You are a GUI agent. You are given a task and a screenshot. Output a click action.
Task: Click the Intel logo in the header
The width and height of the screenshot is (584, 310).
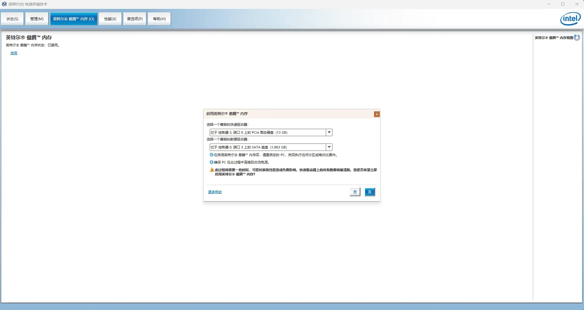570,19
